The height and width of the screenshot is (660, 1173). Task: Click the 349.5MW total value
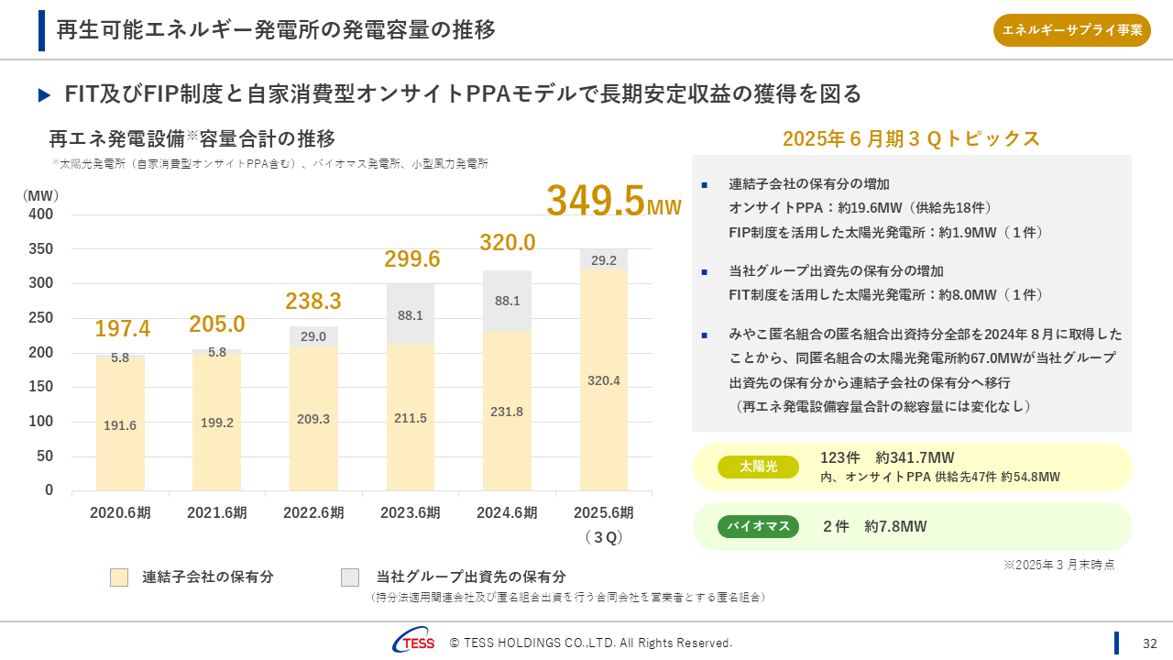(x=613, y=202)
